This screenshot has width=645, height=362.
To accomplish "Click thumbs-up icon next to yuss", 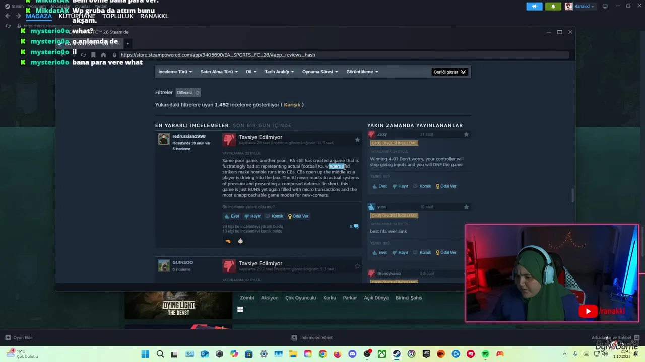I will pyautogui.click(x=371, y=207).
